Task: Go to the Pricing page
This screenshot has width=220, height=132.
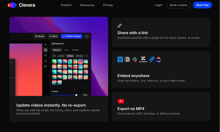Action: [x=108, y=5]
